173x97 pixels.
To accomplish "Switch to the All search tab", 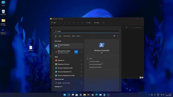I will click(x=56, y=36).
